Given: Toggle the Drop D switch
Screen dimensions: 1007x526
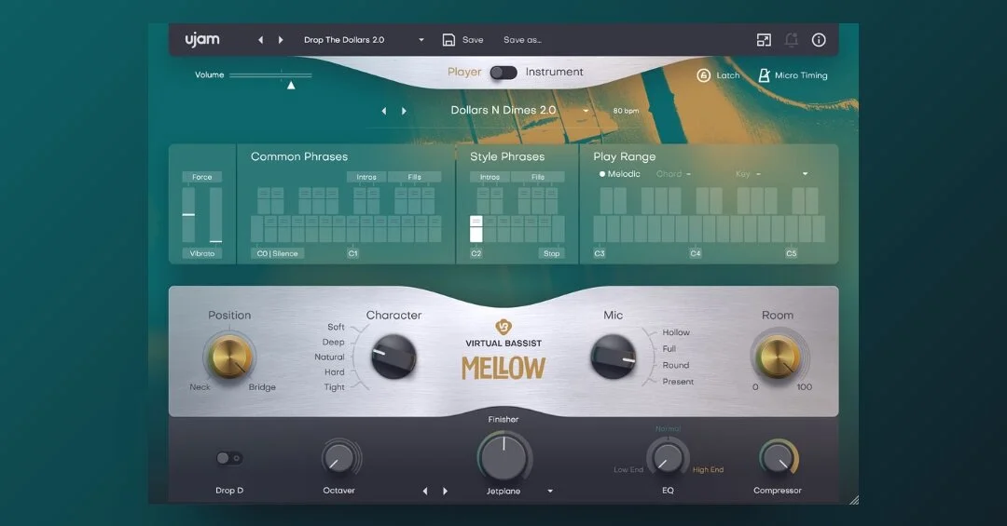Looking at the screenshot, I should 229,458.
